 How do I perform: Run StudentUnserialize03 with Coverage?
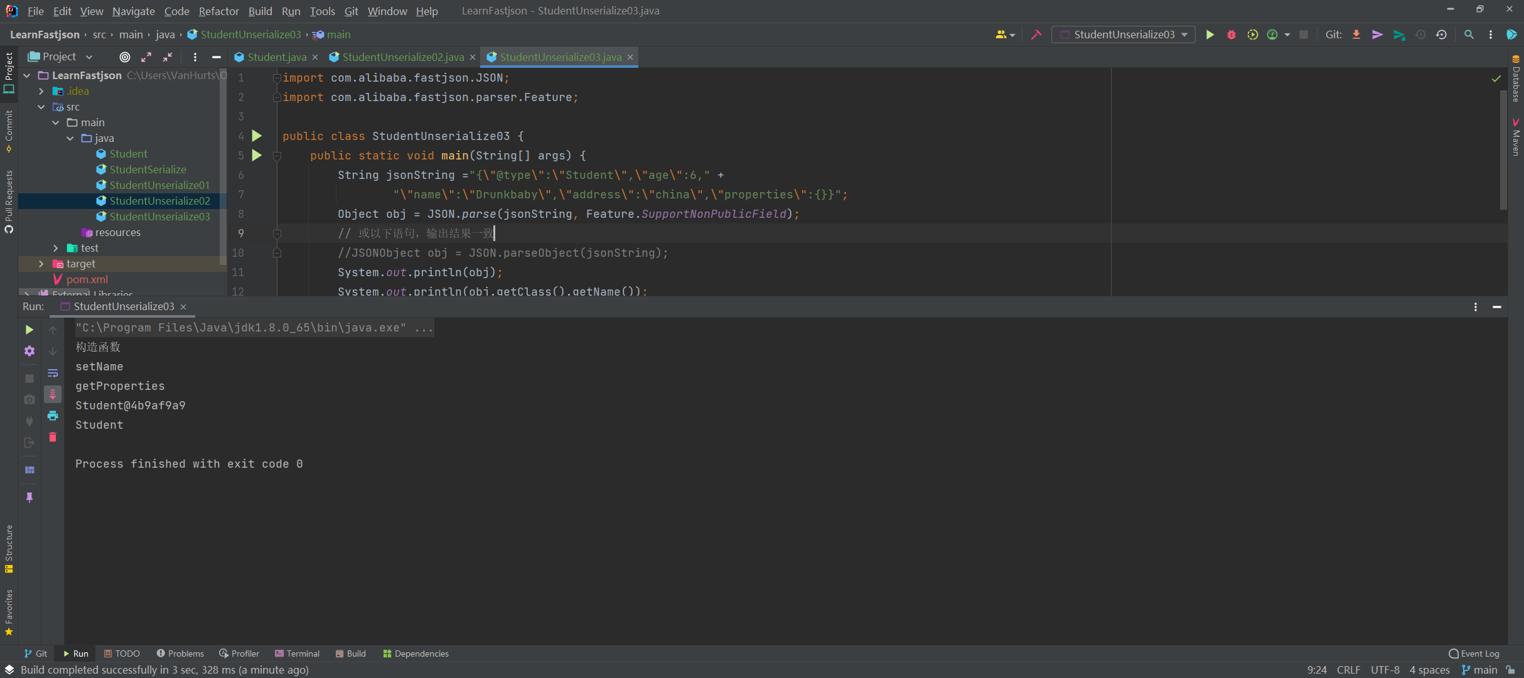tap(1253, 35)
